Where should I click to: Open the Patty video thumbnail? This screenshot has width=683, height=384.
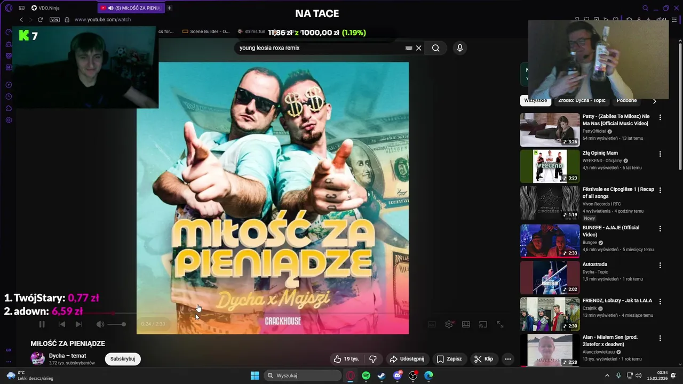point(550,130)
